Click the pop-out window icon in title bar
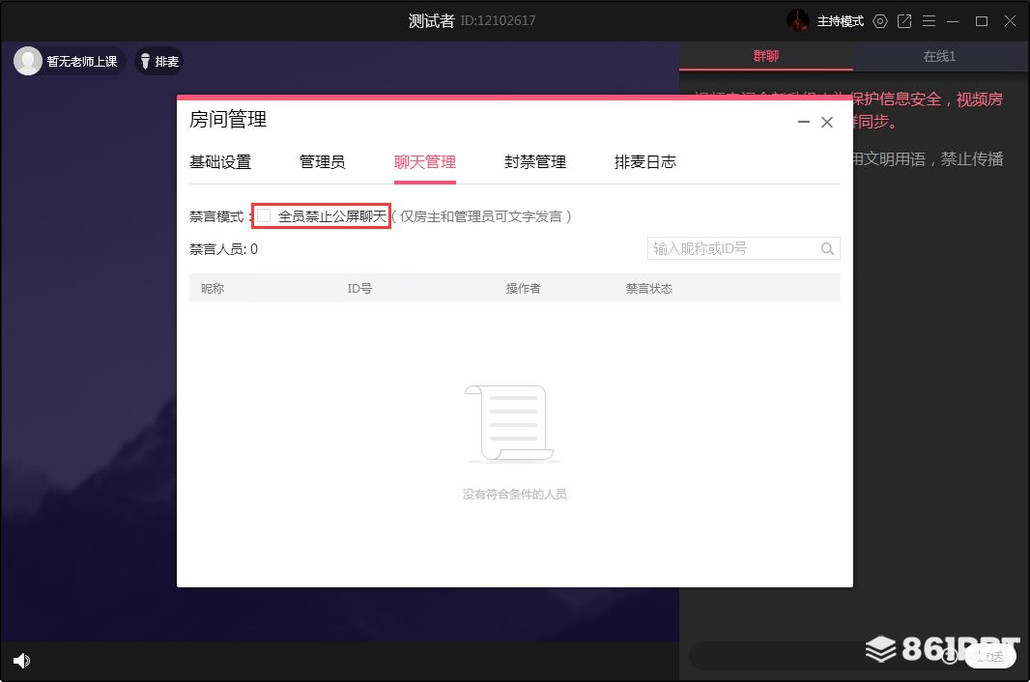1030x682 pixels. point(904,21)
